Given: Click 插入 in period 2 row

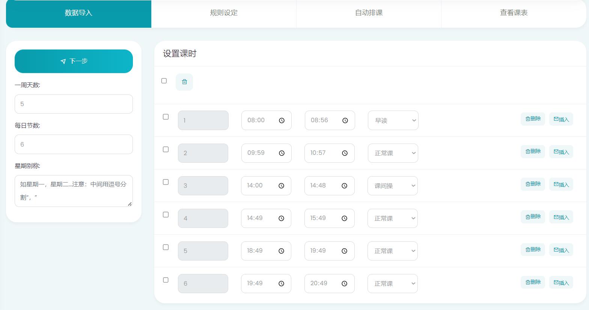Looking at the screenshot, I should (x=561, y=151).
